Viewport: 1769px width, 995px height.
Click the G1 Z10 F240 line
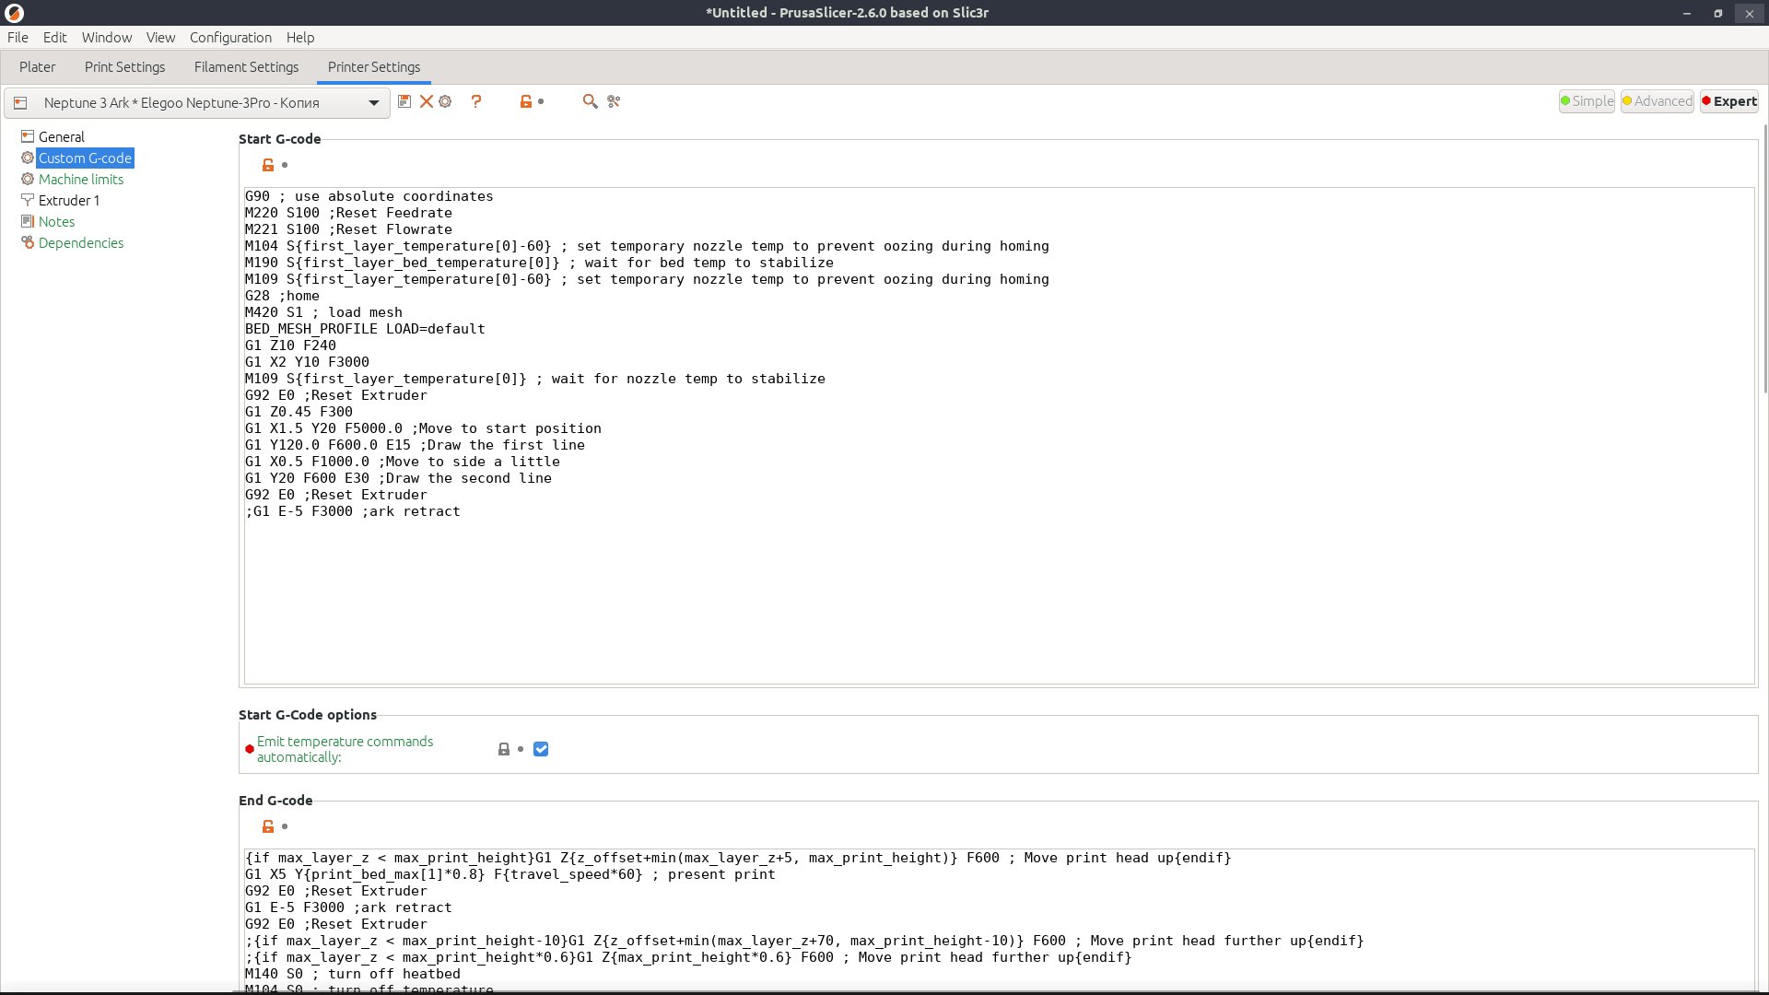pos(290,345)
